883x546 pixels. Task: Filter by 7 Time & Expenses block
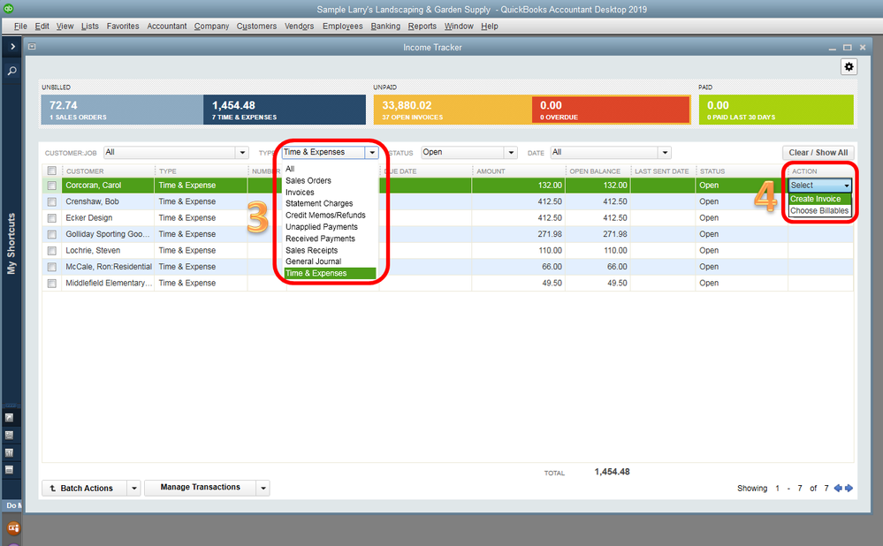pyautogui.click(x=285, y=110)
